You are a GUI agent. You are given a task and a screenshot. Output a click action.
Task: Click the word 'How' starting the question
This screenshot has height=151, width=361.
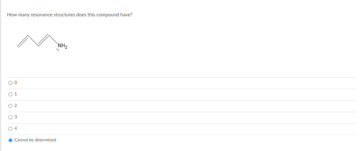point(11,15)
